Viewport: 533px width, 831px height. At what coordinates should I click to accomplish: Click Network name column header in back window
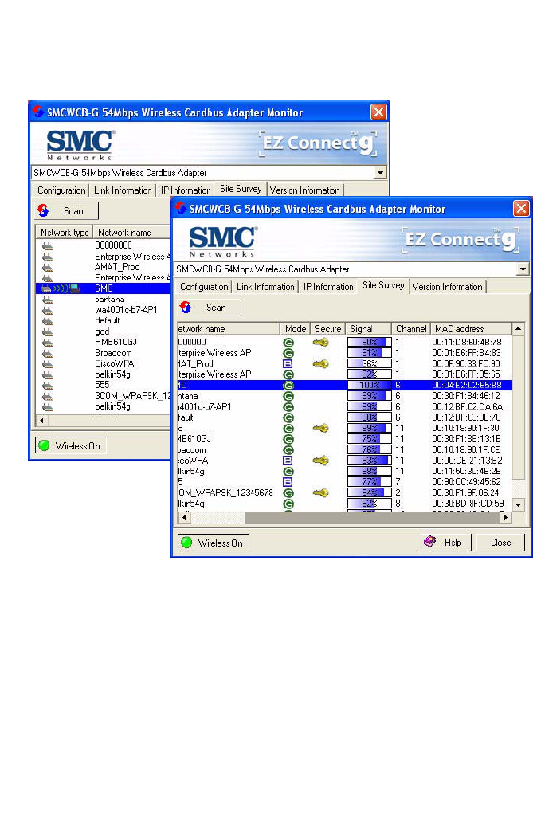132,232
